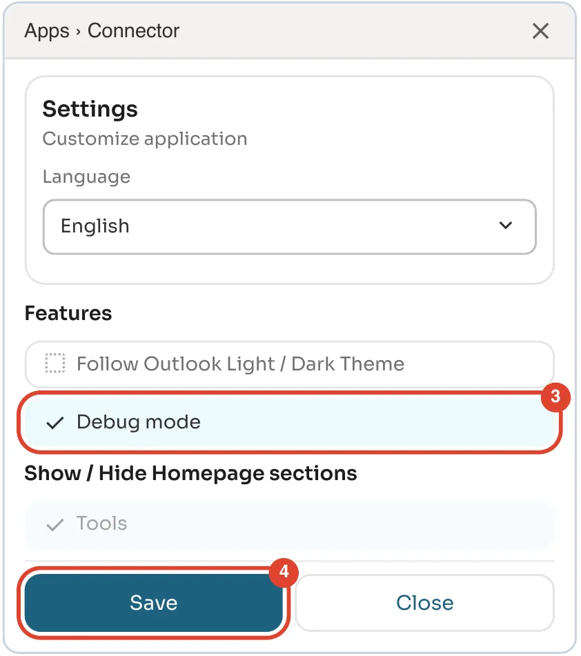581x656 pixels.
Task: Click the Close button at the bottom
Action: click(425, 603)
